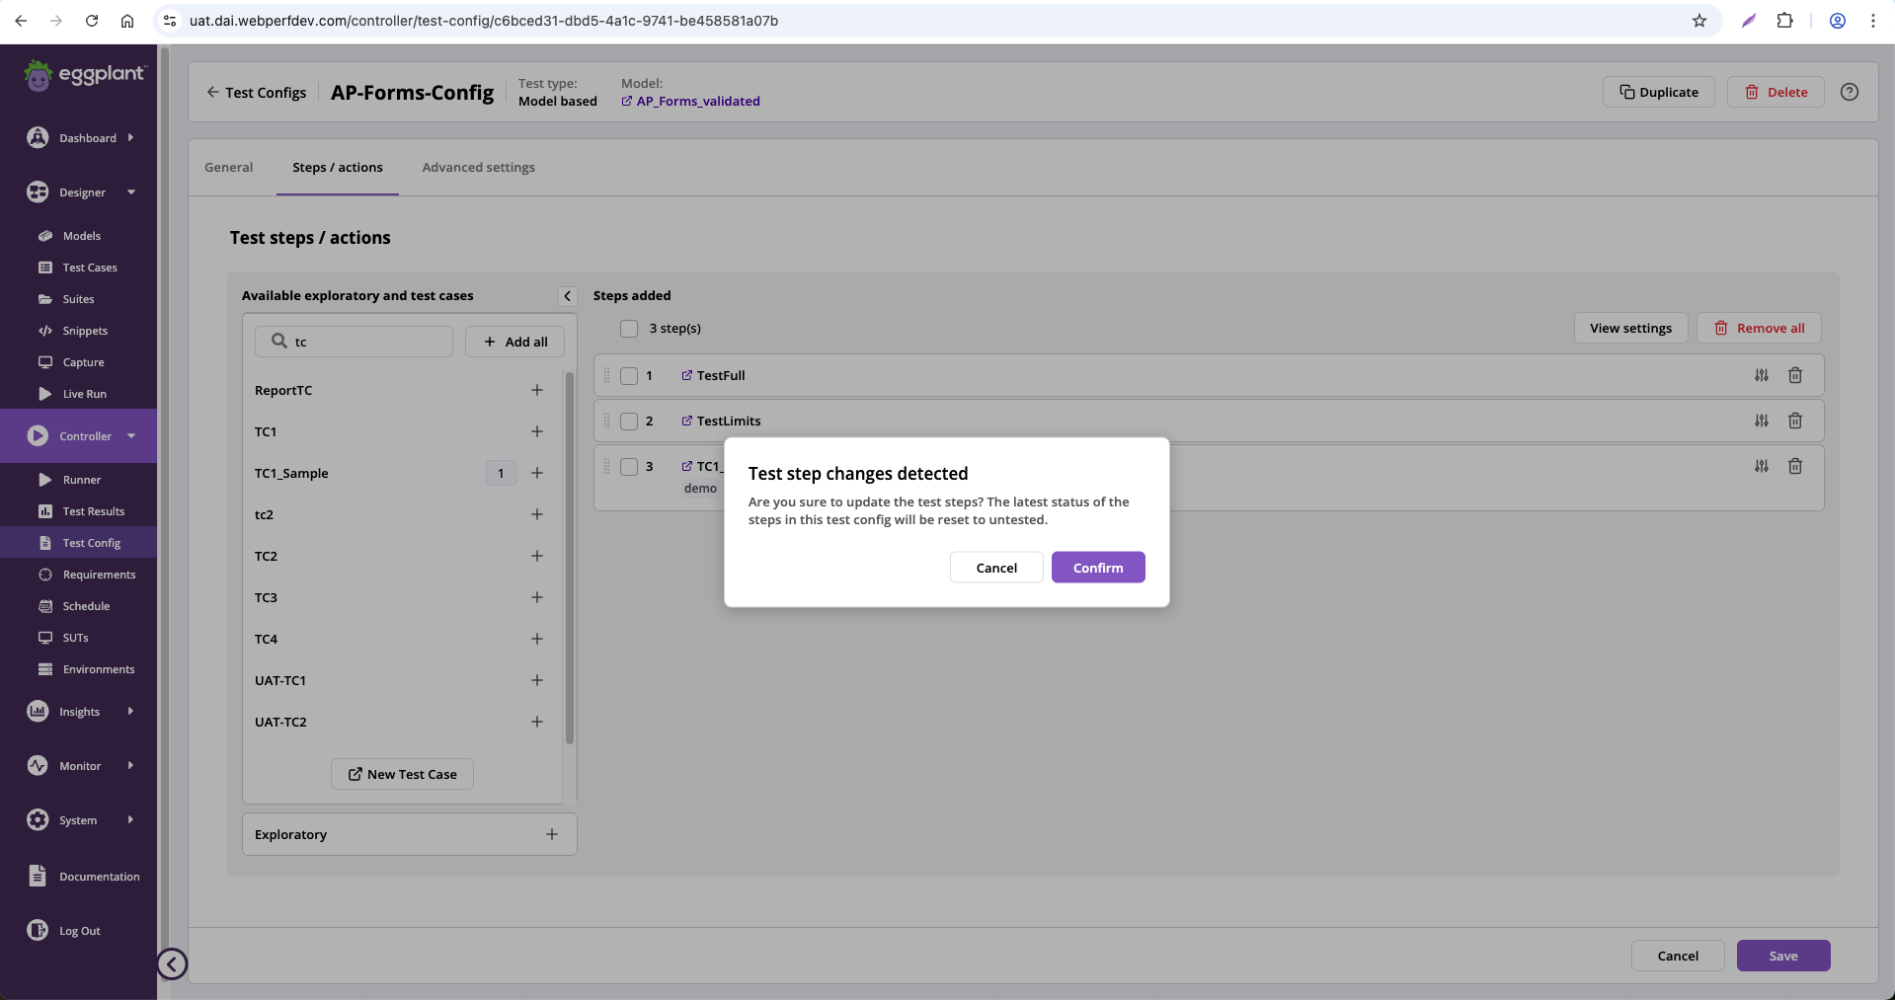The image size is (1895, 1000).
Task: Add UAT-TC2 with its plus icon
Action: [x=537, y=722]
